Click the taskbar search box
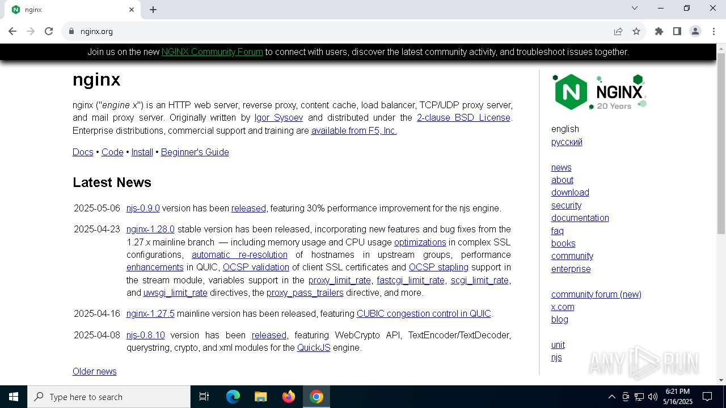Screen dimensions: 726x408 [x=109, y=397]
